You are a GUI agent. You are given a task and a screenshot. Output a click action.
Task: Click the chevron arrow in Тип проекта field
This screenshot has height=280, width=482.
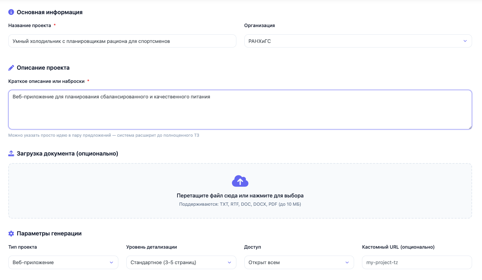point(111,262)
